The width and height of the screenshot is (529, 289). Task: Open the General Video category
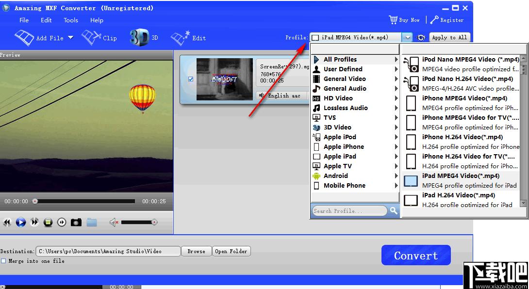coord(355,79)
